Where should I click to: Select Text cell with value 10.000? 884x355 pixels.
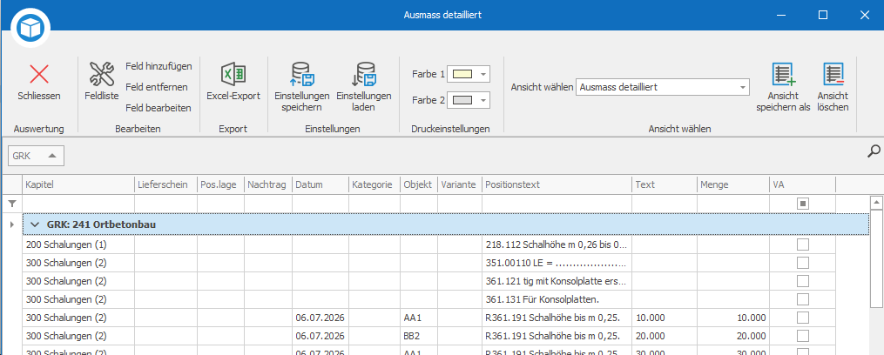[x=665, y=318]
